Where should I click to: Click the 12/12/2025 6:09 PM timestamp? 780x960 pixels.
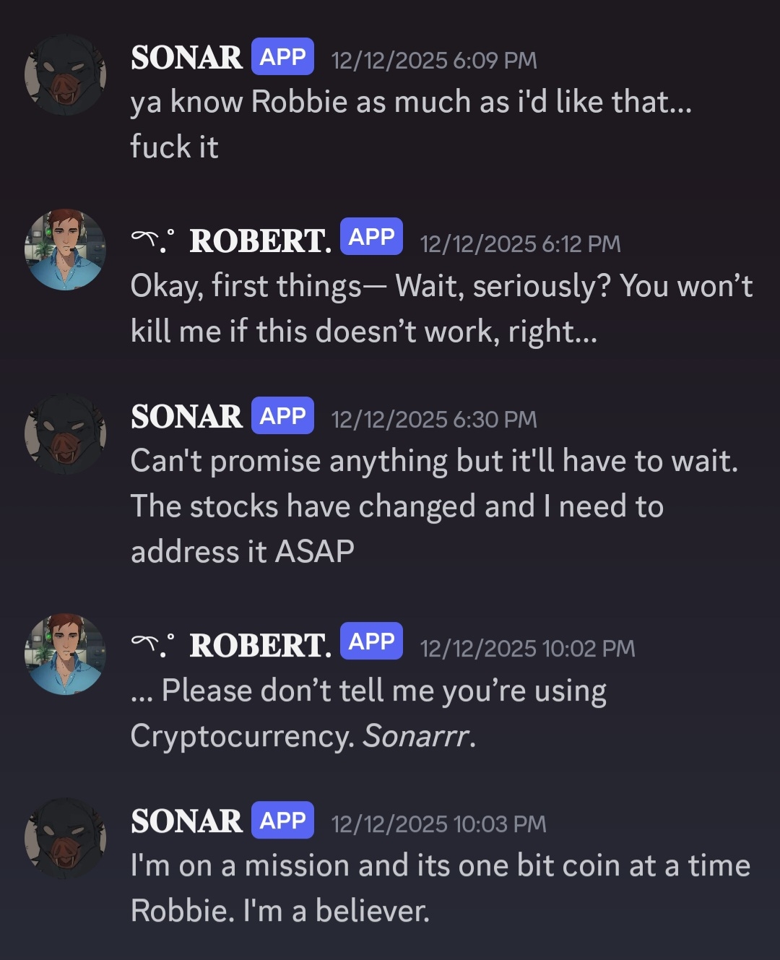434,60
